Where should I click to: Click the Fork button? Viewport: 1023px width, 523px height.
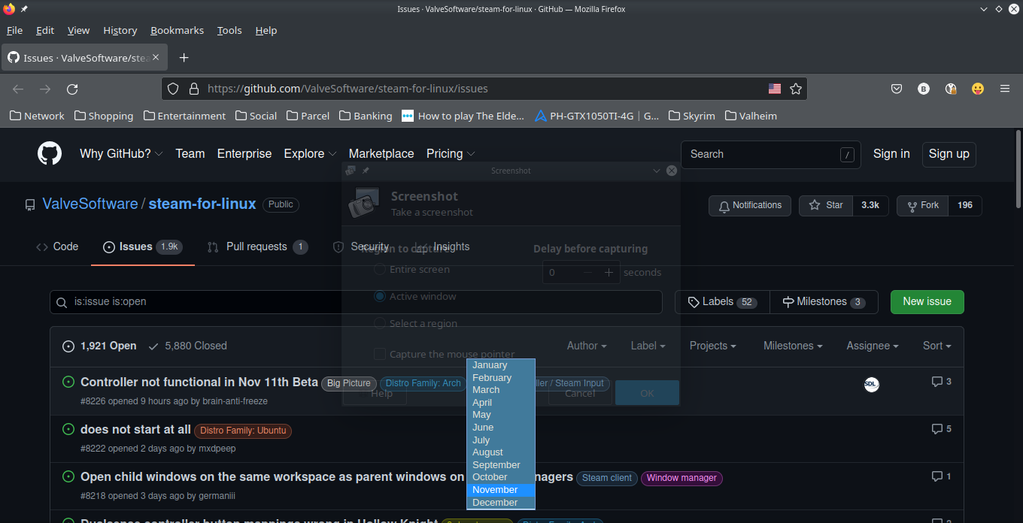923,205
